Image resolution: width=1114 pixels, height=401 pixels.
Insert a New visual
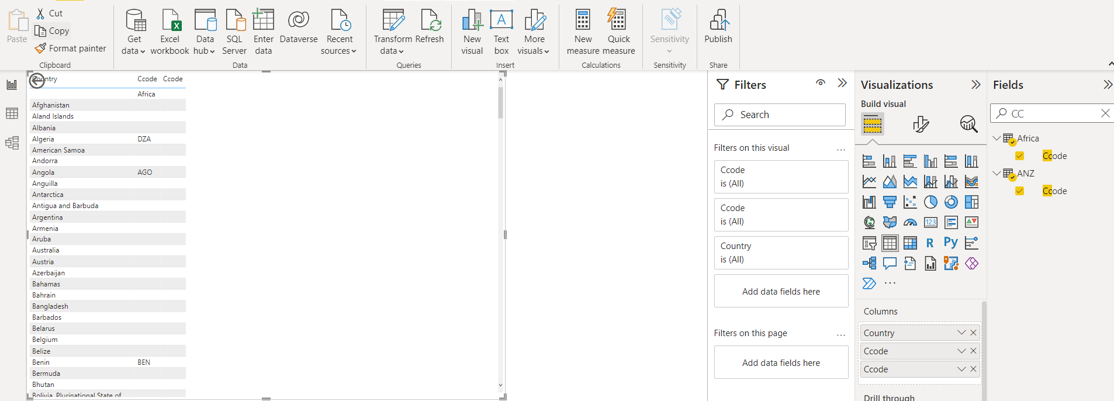click(x=472, y=33)
